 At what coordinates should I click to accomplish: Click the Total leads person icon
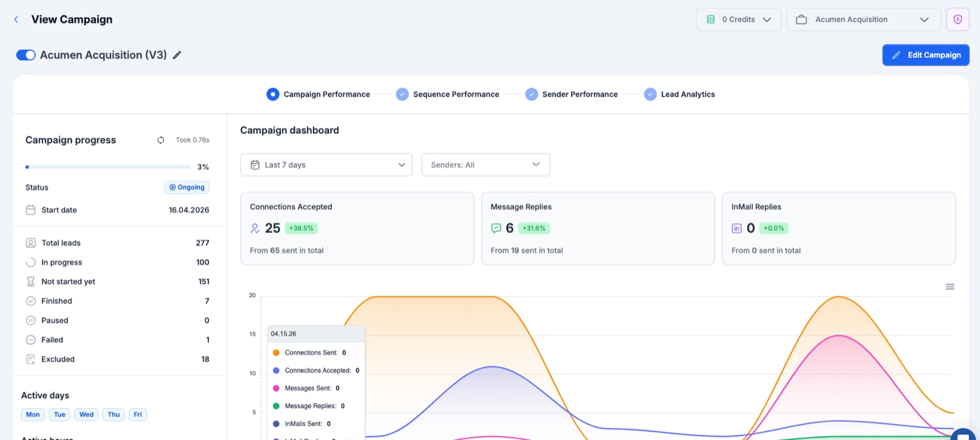point(31,243)
